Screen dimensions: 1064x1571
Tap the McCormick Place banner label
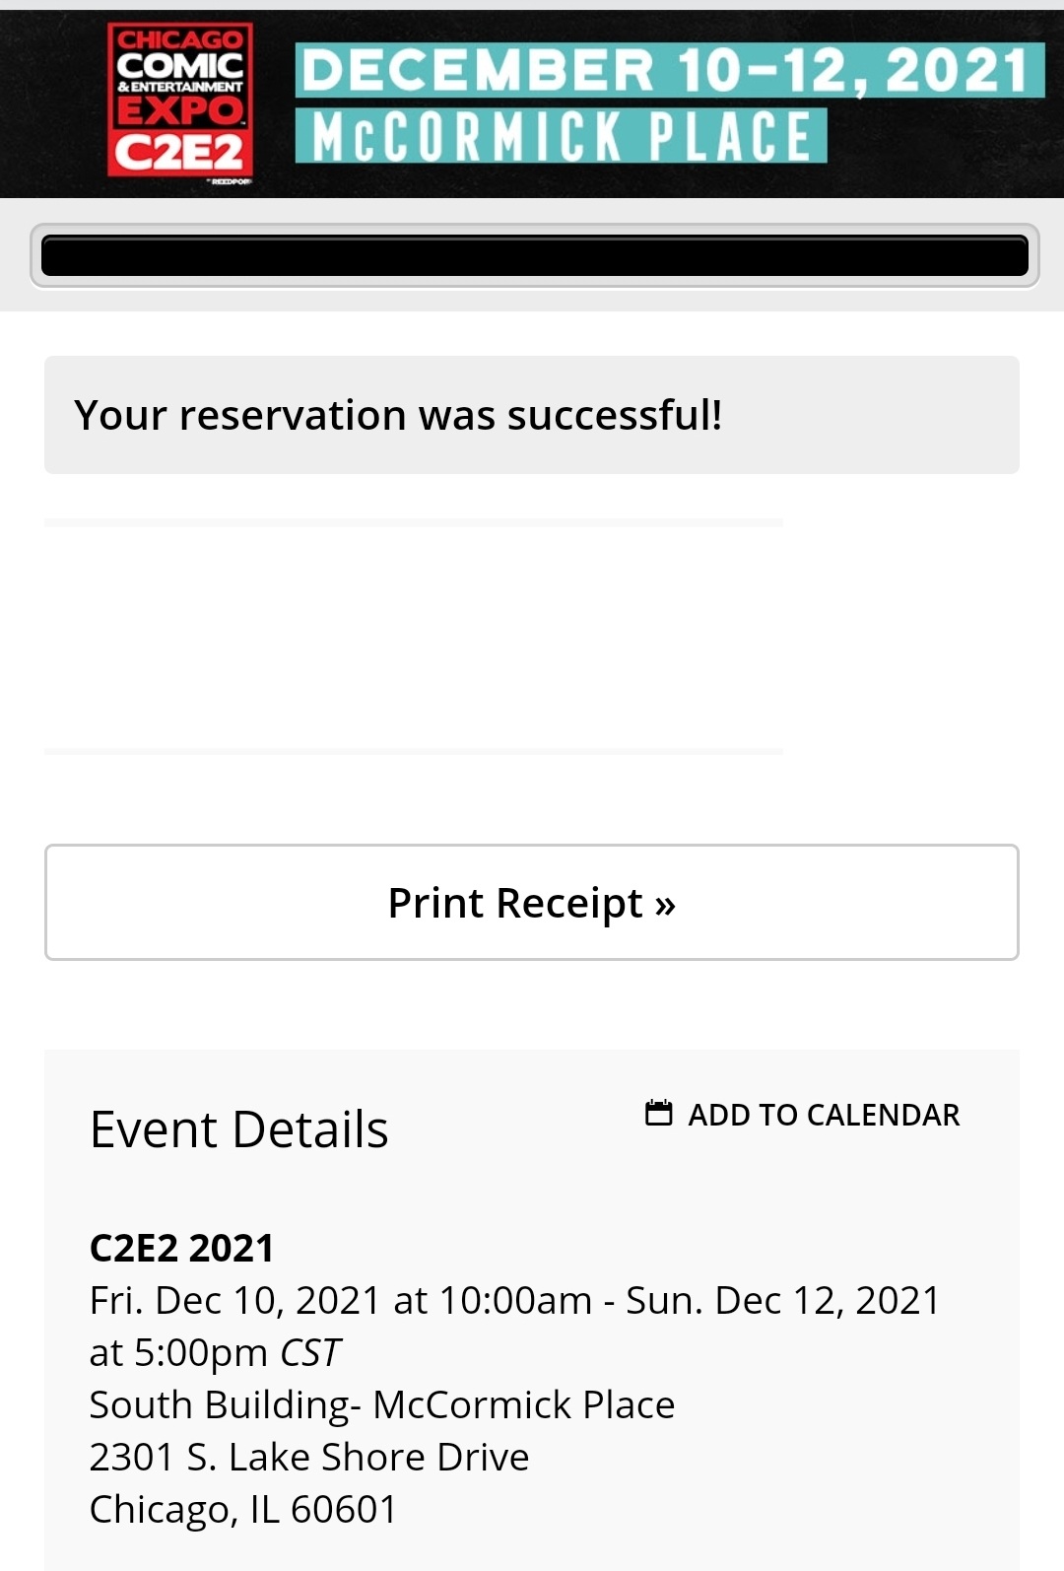click(562, 135)
